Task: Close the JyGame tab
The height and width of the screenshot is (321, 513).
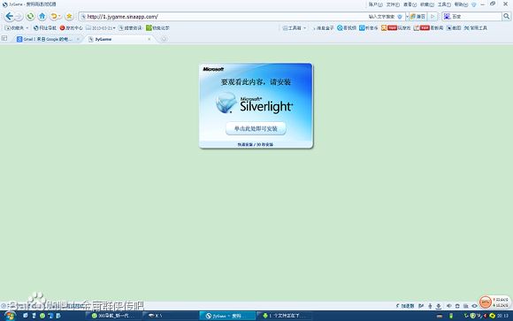Action: pyautogui.click(x=149, y=39)
